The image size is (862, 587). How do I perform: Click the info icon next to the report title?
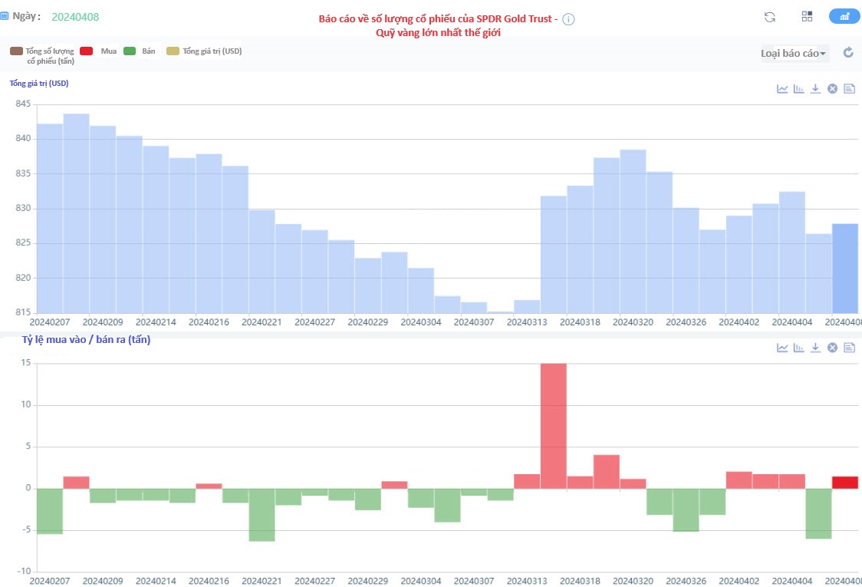[568, 19]
